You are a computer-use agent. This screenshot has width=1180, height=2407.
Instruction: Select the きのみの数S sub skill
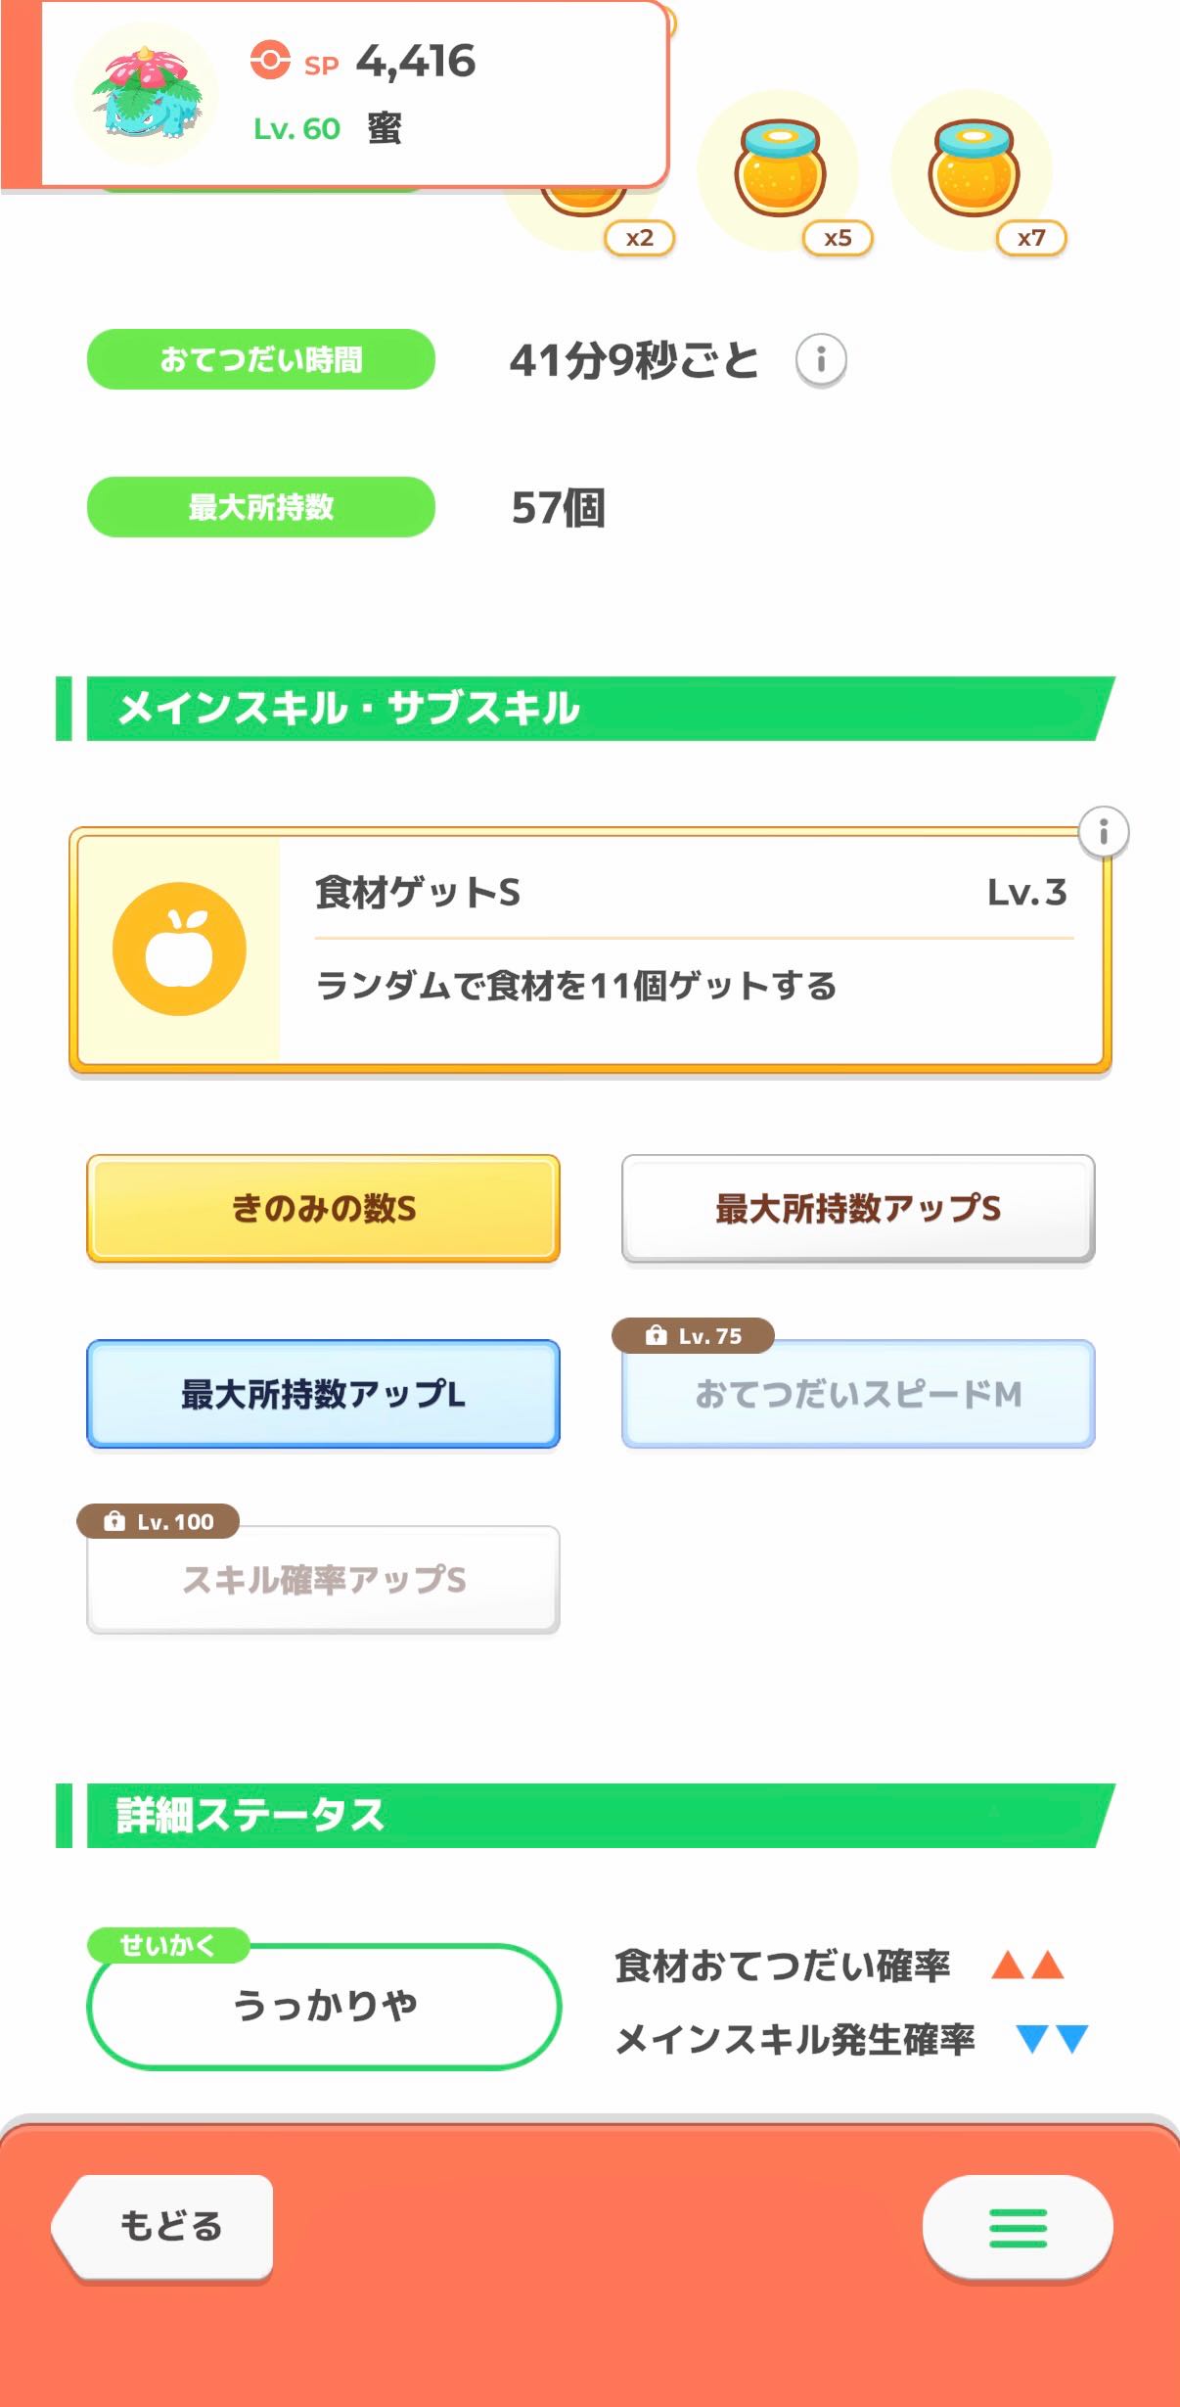pyautogui.click(x=323, y=1208)
